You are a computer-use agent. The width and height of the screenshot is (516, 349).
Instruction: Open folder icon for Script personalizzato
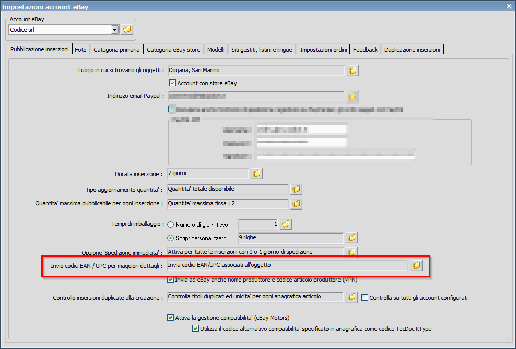[351, 238]
